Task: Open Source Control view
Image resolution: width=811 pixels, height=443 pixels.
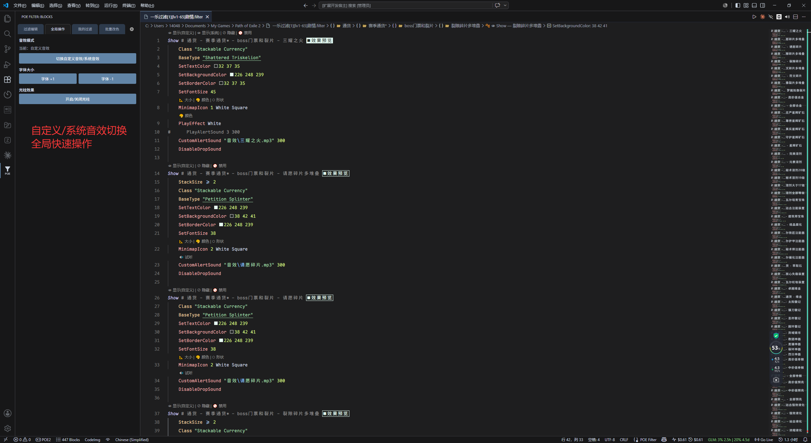Action: click(8, 49)
